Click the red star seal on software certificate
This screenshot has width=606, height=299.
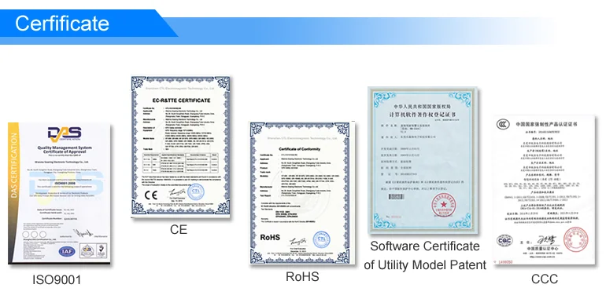(444, 205)
